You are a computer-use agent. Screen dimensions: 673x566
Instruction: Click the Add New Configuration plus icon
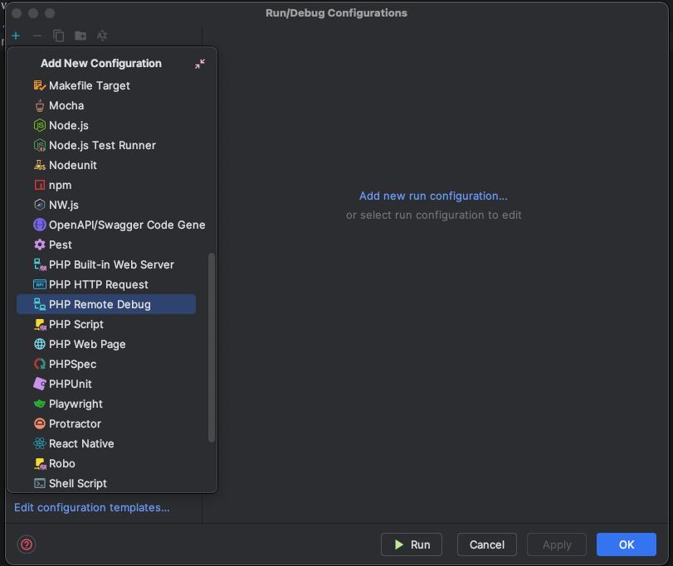[x=16, y=36]
